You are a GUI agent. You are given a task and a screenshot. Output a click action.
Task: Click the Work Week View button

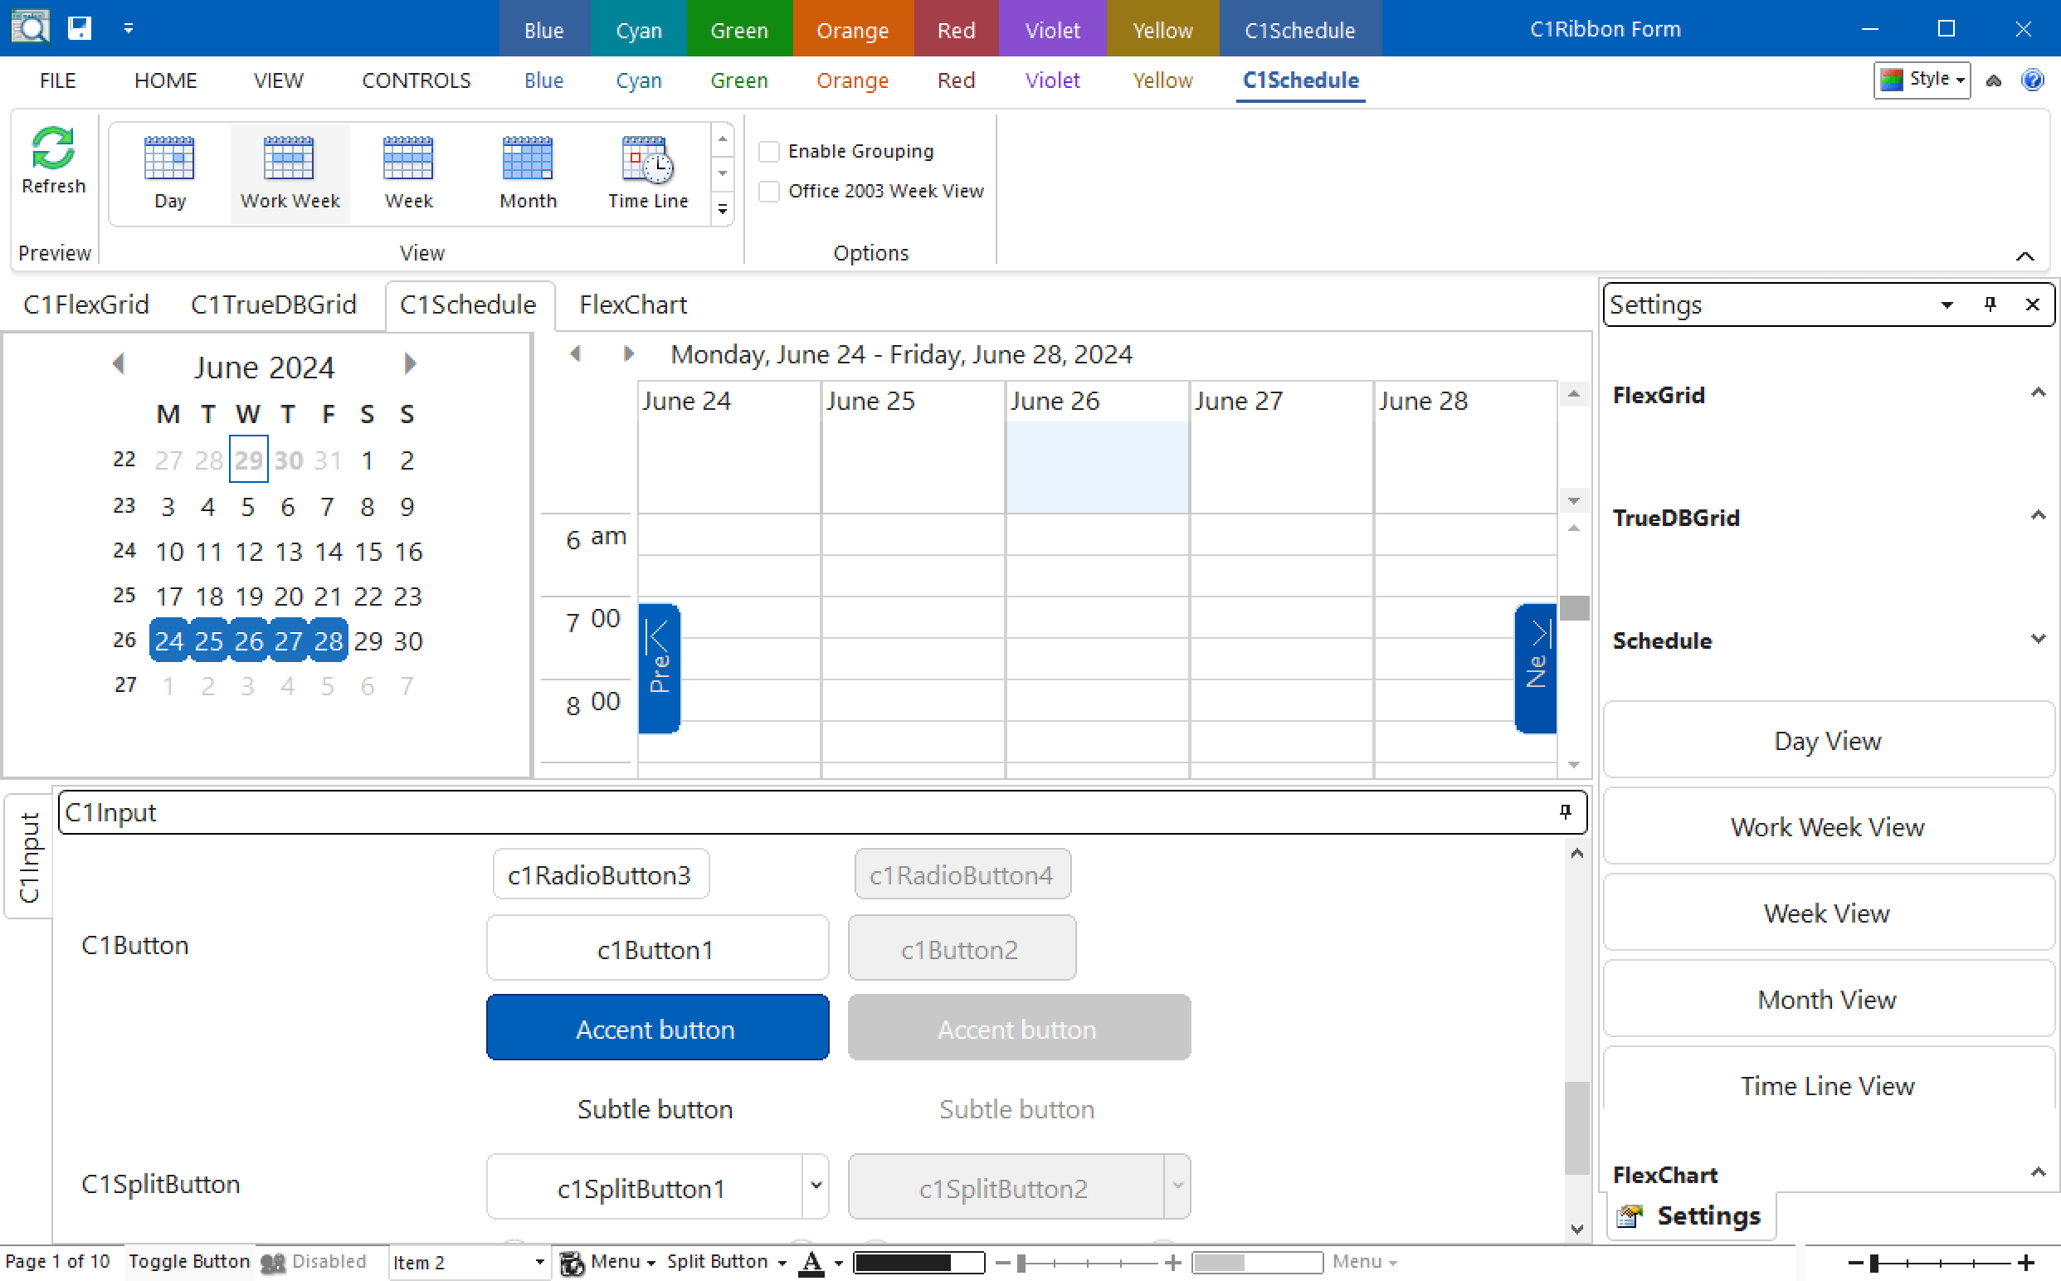tap(1827, 826)
